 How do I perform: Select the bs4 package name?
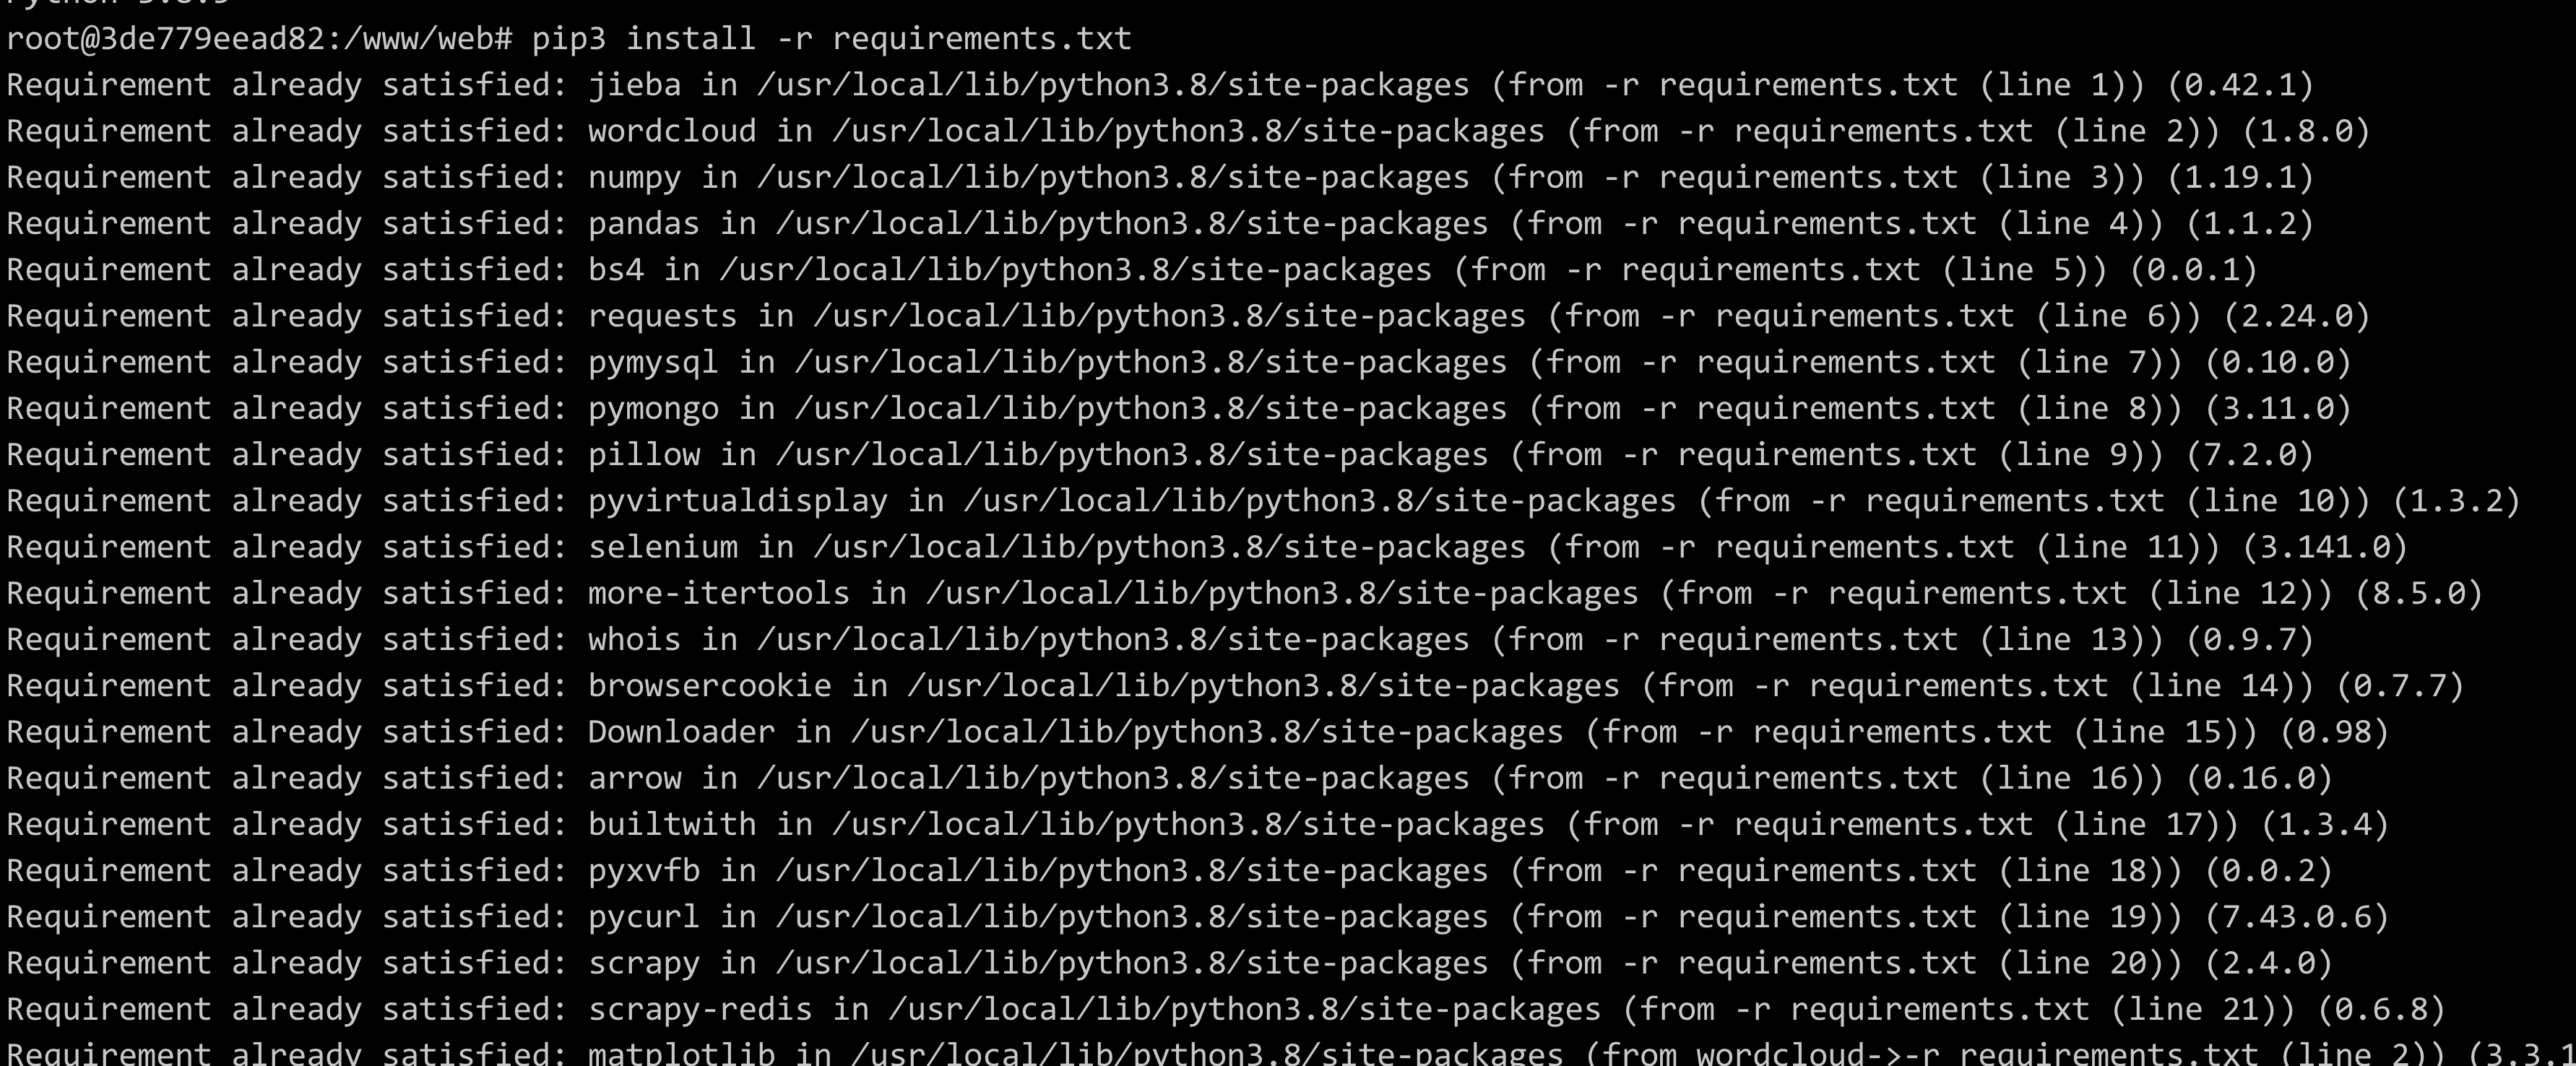[x=615, y=269]
